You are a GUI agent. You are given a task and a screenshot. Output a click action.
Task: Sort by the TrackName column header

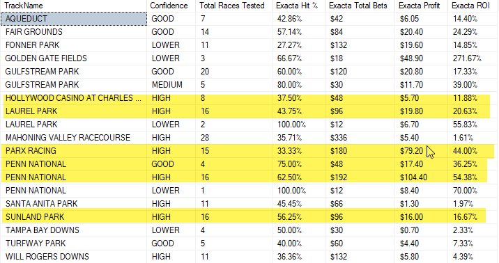(x=73, y=6)
